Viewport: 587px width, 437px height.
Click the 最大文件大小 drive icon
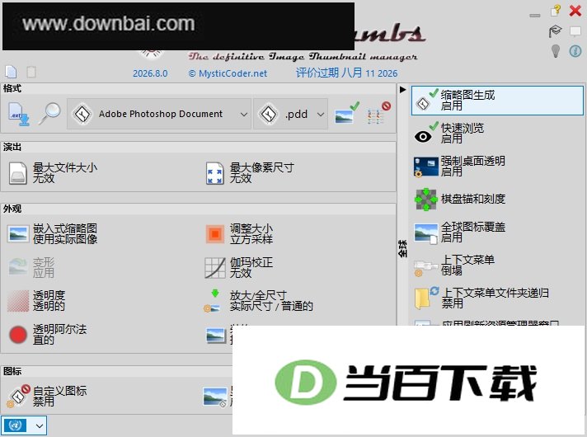[18, 173]
